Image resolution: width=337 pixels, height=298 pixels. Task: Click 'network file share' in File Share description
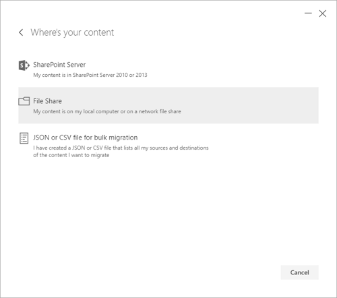point(160,111)
